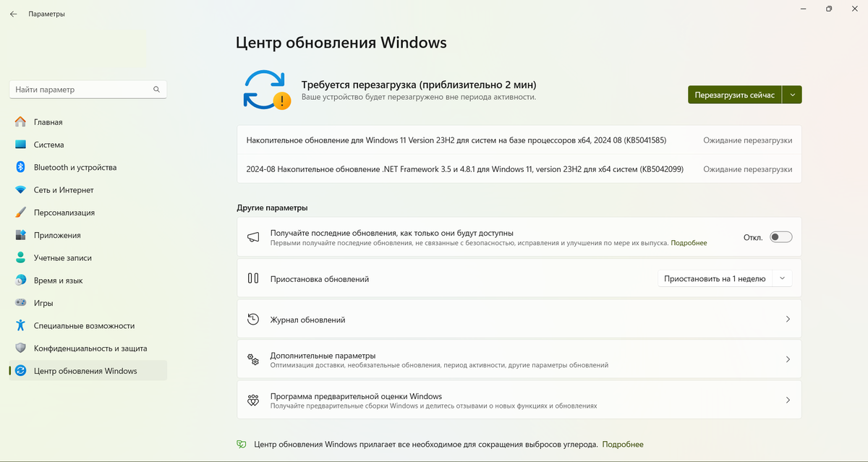The image size is (868, 462).
Task: Click the back arrow in Settings
Action: tap(13, 14)
